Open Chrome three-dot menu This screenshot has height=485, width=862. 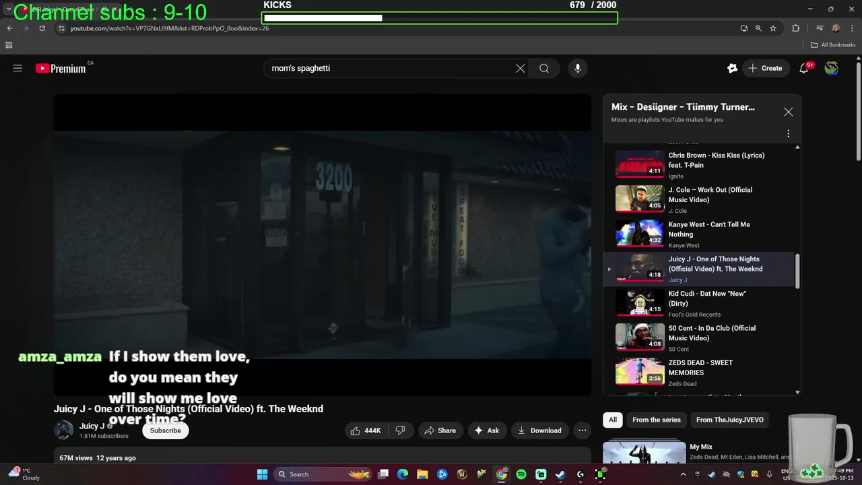(x=851, y=28)
